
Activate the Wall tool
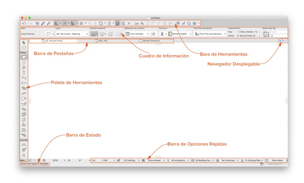click(24, 57)
